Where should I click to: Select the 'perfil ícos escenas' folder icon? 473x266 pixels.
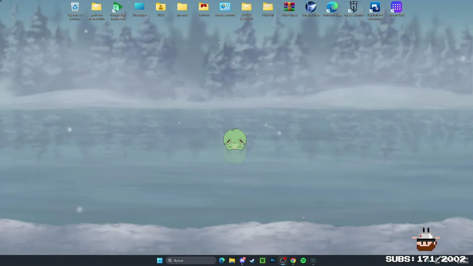96,11
